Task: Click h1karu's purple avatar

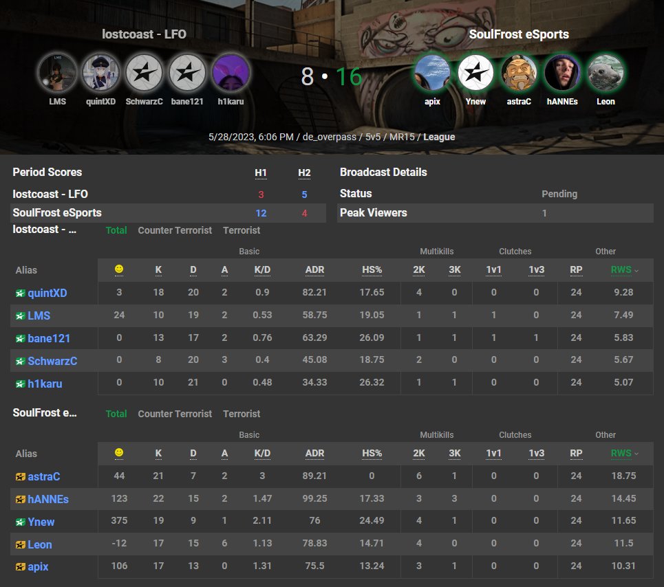Action: [x=230, y=71]
